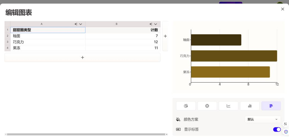
Task: Close the 编辑图表 dialog
Action: pos(283,9)
